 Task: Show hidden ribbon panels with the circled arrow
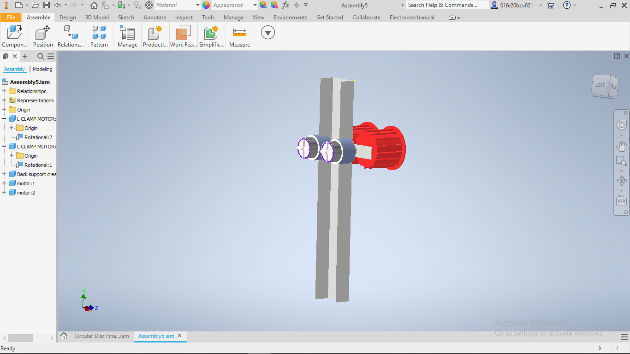pos(268,32)
